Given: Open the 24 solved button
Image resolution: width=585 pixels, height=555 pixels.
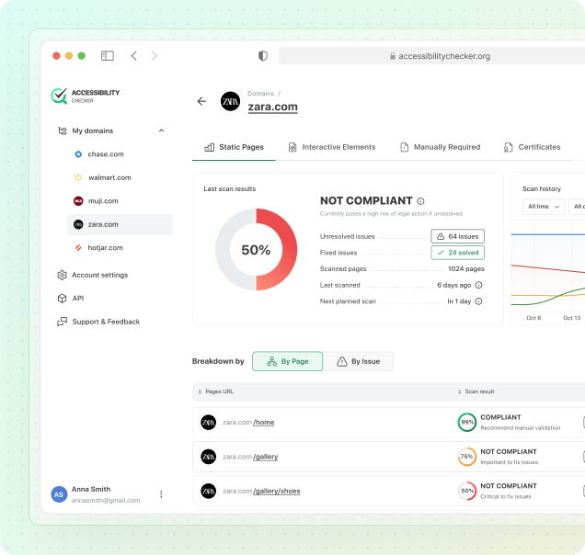Looking at the screenshot, I should [458, 253].
